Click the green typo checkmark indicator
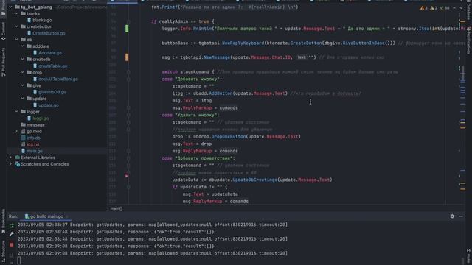Screen dimensions: 472x265 click(444, 8)
